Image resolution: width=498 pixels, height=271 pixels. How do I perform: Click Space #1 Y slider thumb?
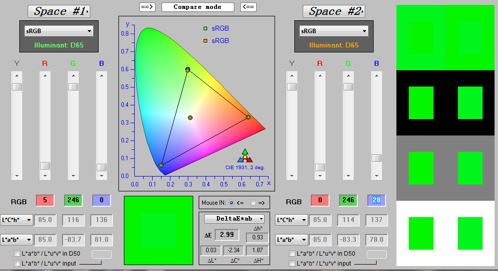point(17,87)
